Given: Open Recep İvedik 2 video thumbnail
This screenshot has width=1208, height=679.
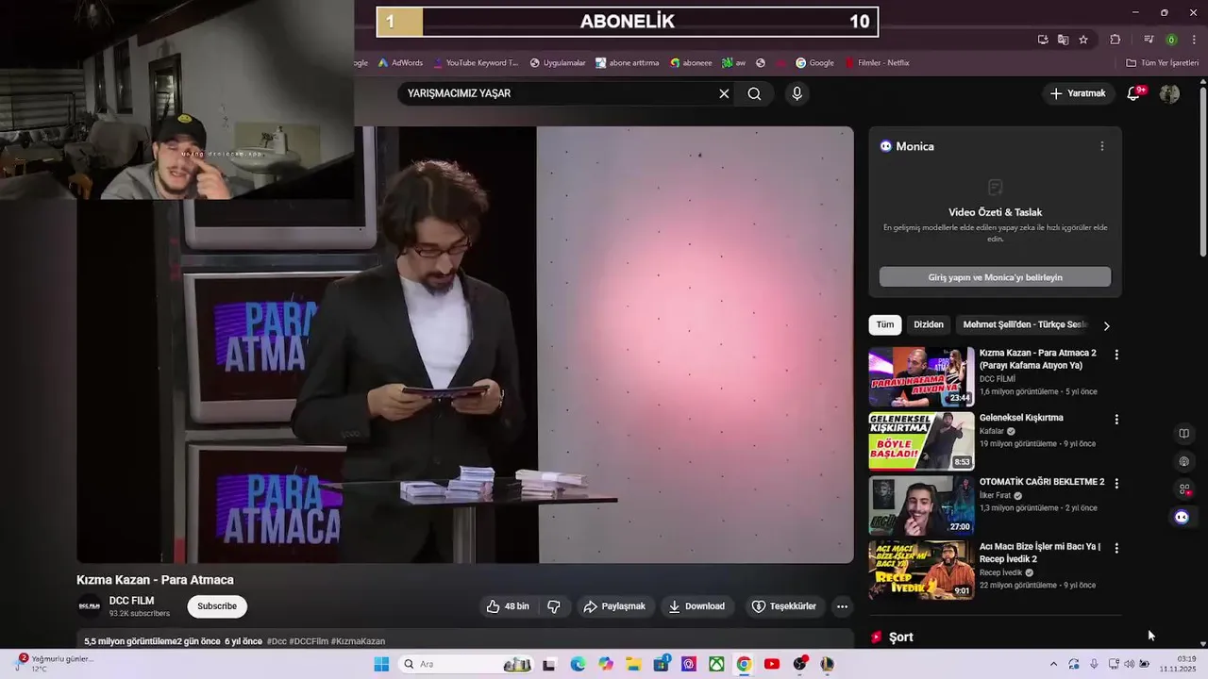Looking at the screenshot, I should tap(921, 570).
